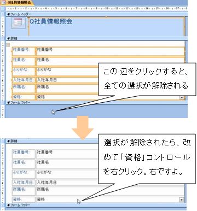Screen dimensions: 197x211
Task: Select the gray deselected 所属名: label
Action: [x=24, y=191]
